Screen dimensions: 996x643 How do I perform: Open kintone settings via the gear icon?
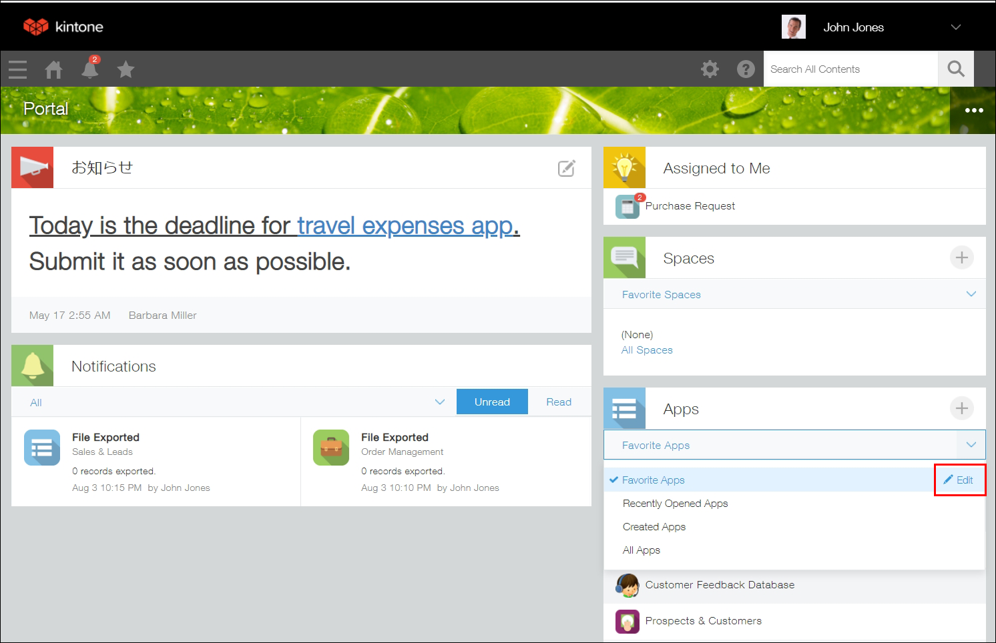click(x=710, y=69)
